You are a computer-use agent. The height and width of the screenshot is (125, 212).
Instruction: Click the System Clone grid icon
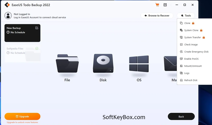point(181,30)
